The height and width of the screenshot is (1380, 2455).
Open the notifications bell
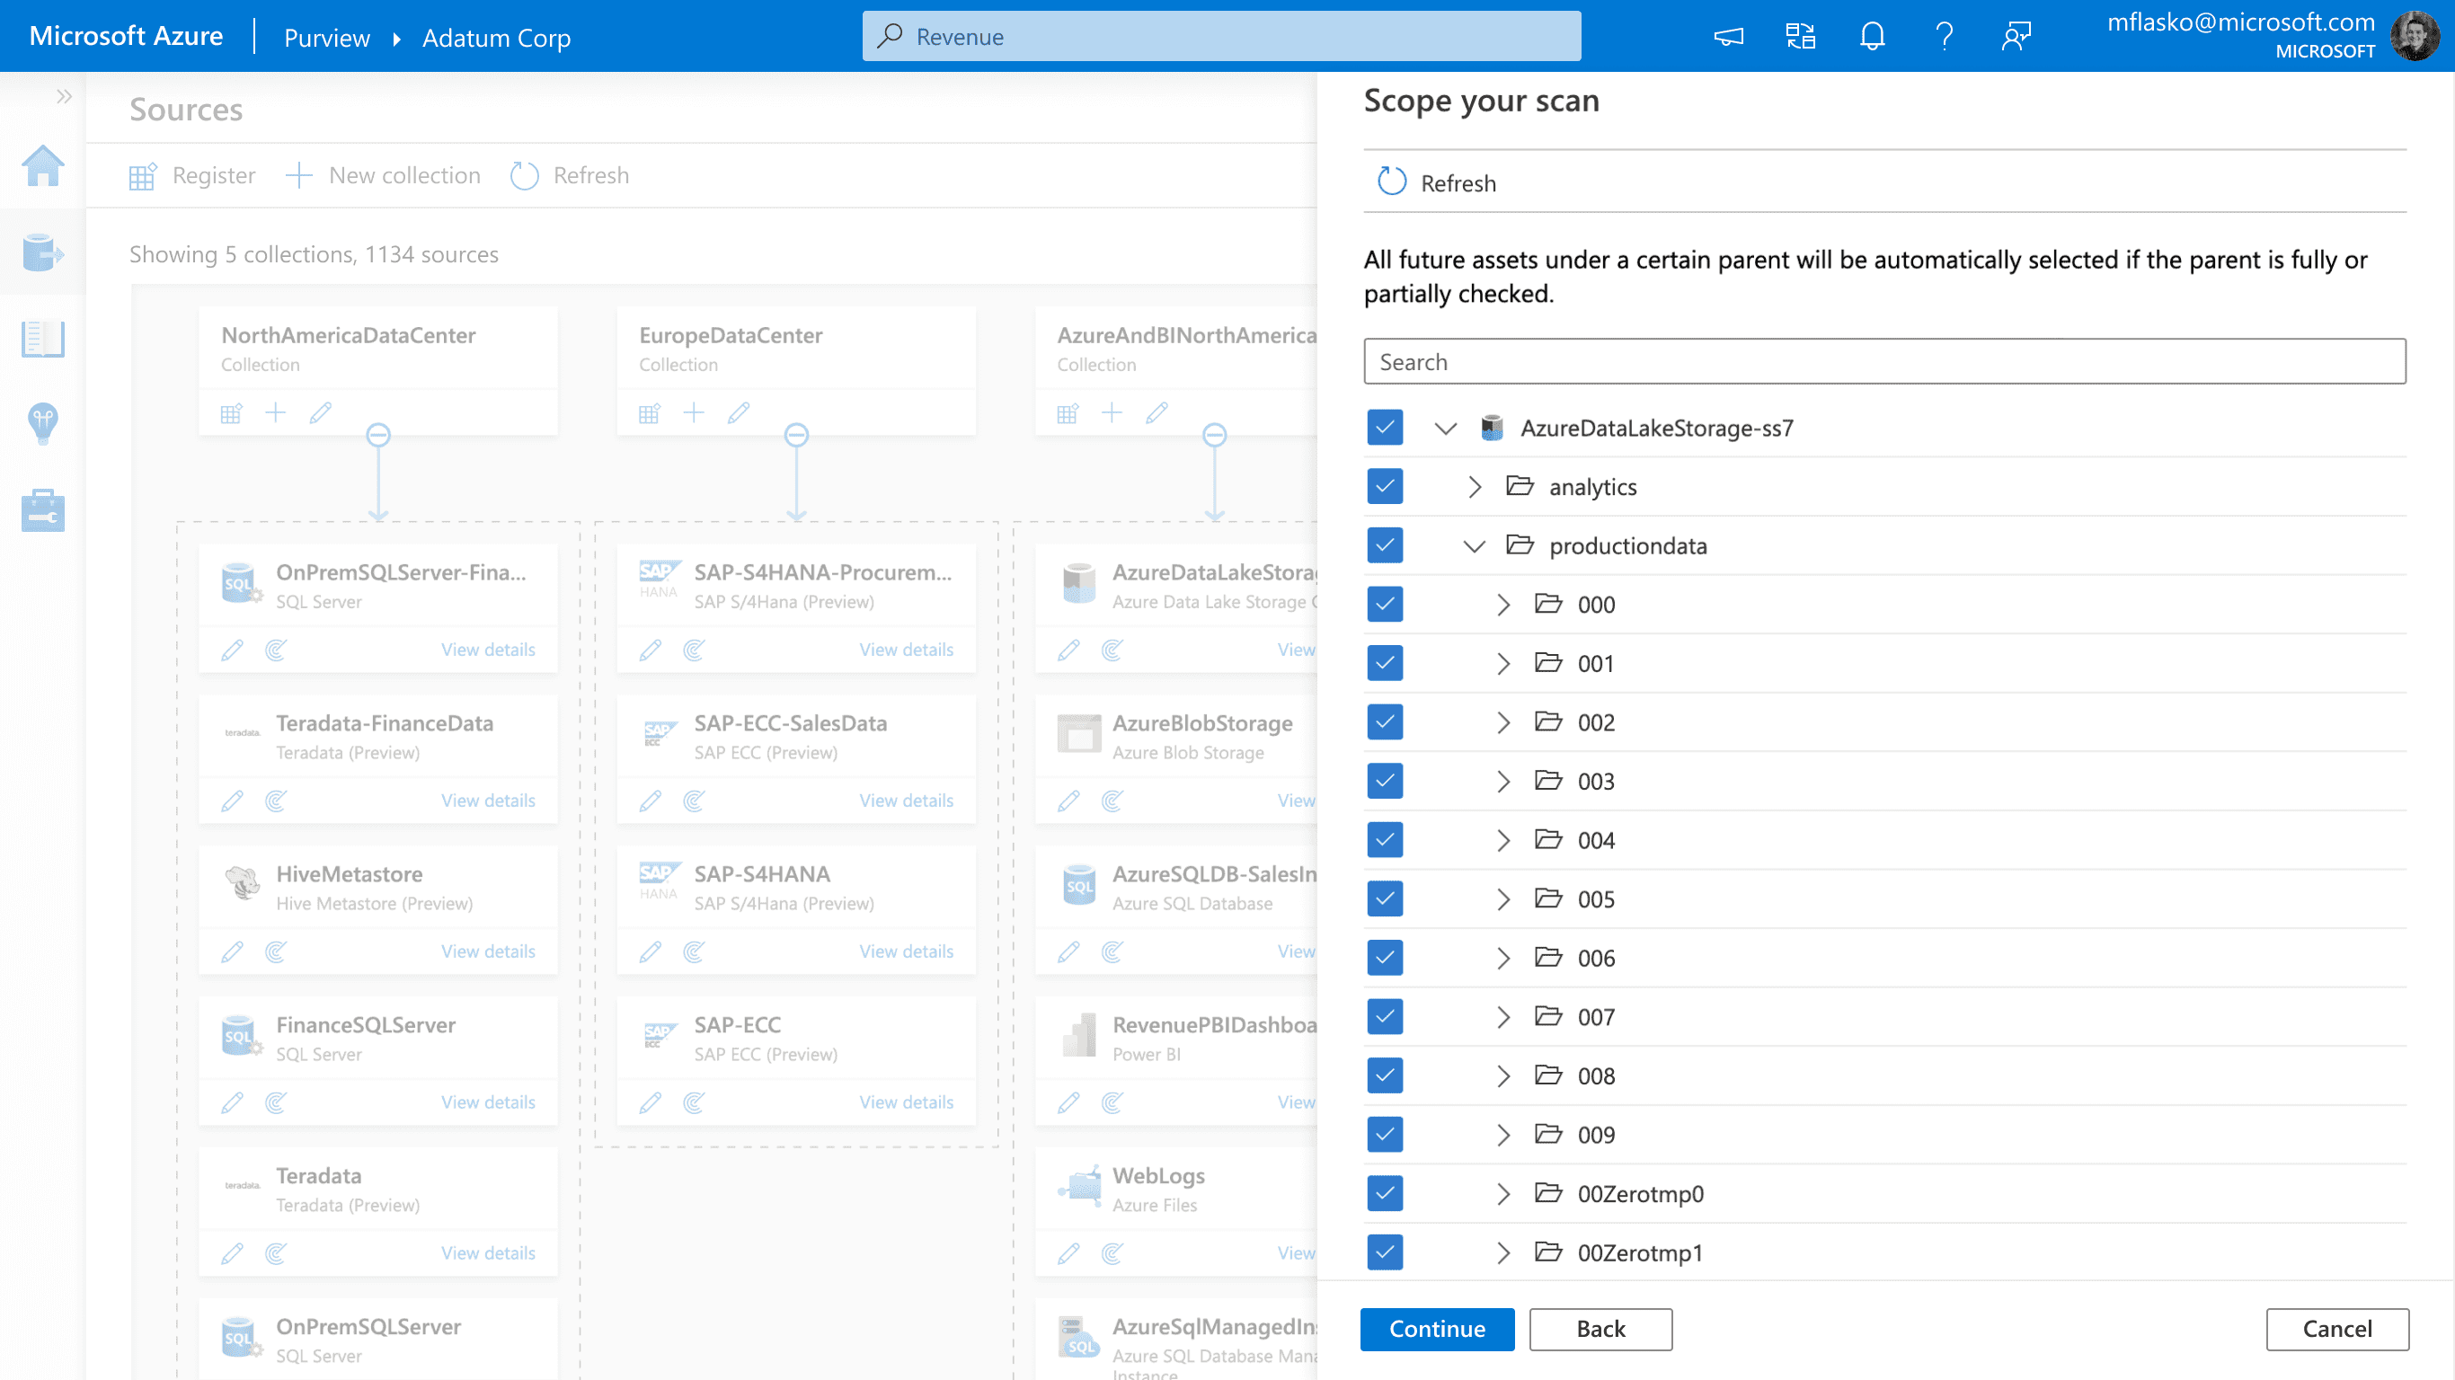(x=1873, y=36)
